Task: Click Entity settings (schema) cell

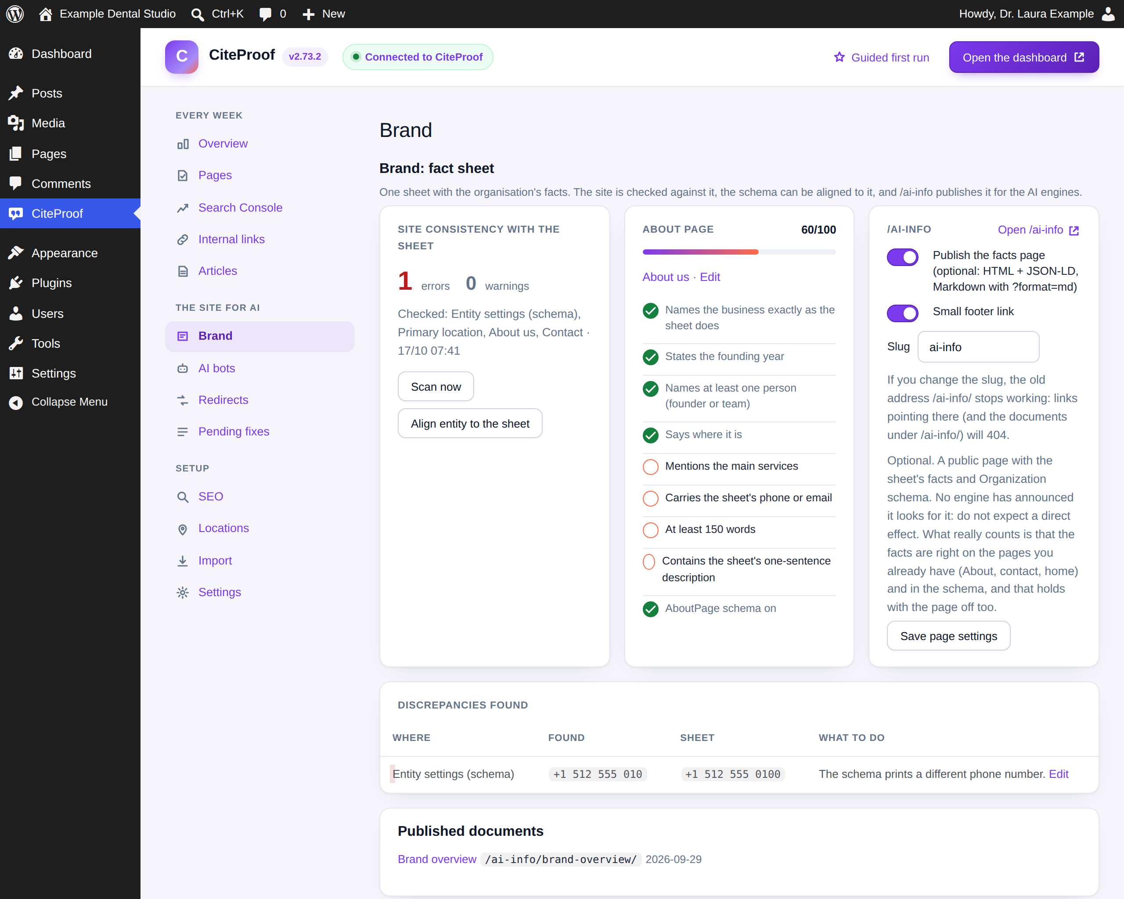Action: coord(453,774)
